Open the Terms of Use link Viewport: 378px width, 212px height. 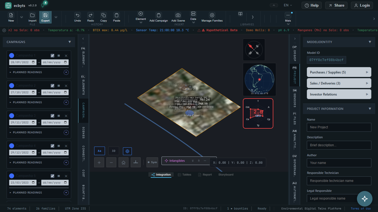[361, 209]
